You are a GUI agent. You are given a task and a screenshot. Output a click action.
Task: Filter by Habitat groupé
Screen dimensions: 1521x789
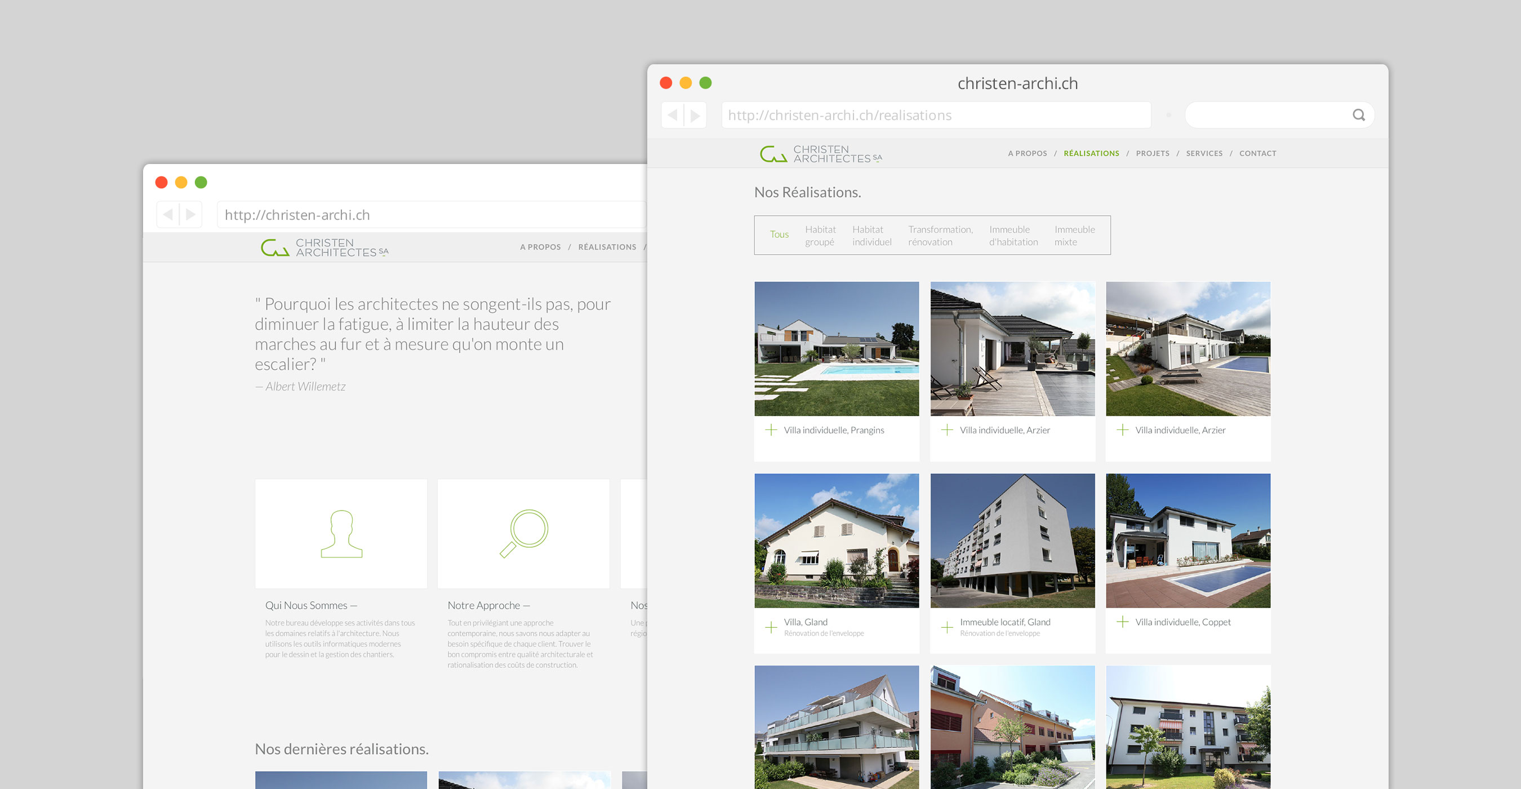click(820, 236)
